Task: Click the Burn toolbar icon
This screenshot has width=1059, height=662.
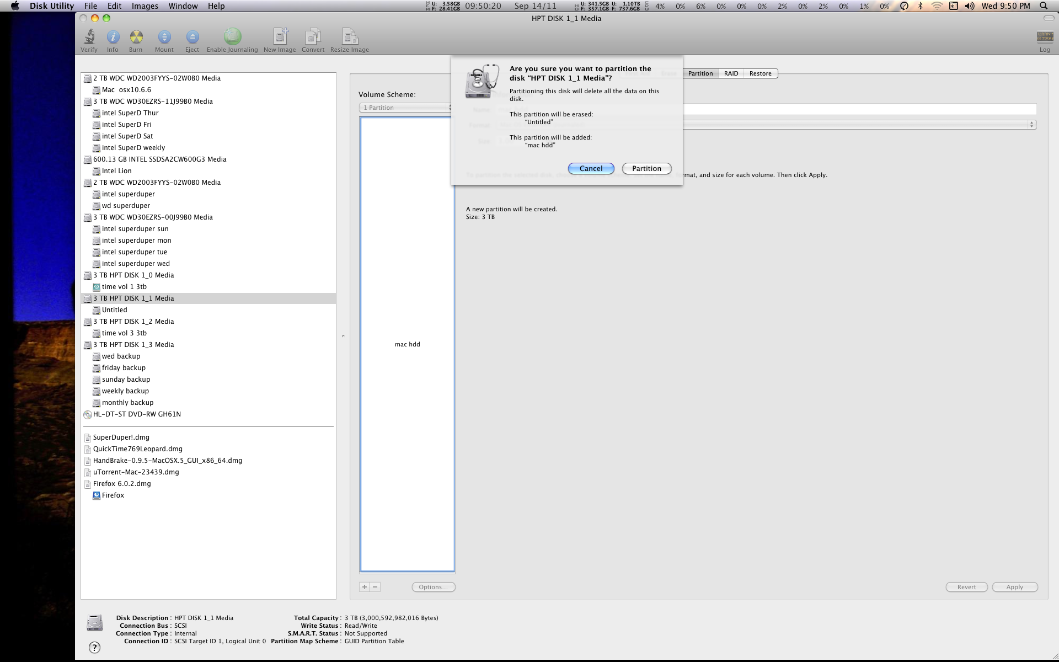Action: [136, 41]
